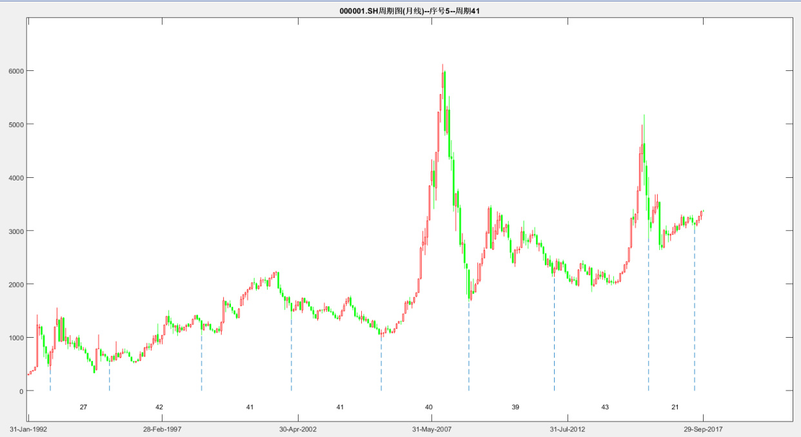The image size is (801, 437).
Task: Click the 31-May-2007 date label
Action: pyautogui.click(x=433, y=429)
